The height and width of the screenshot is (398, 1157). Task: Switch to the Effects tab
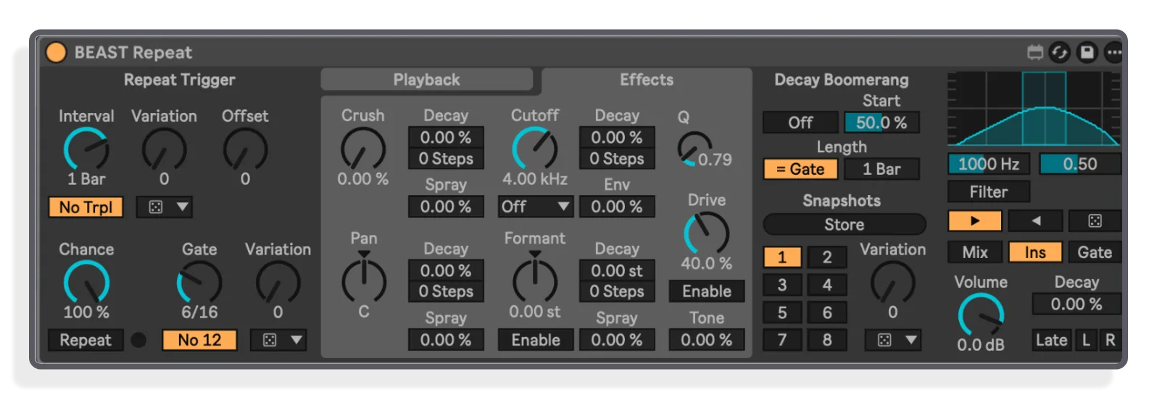coord(647,80)
